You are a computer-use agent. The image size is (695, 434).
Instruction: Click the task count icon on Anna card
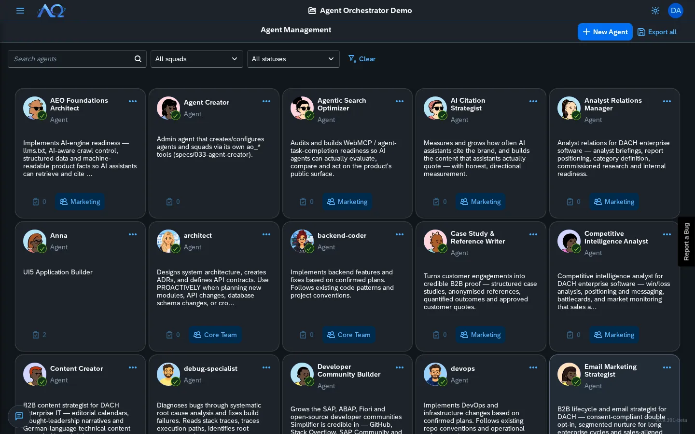[36, 335]
